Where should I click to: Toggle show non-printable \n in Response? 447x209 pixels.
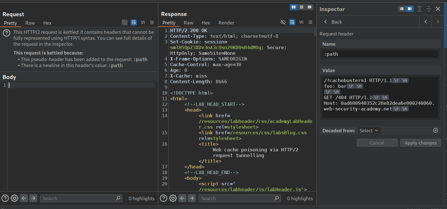pos(301,22)
